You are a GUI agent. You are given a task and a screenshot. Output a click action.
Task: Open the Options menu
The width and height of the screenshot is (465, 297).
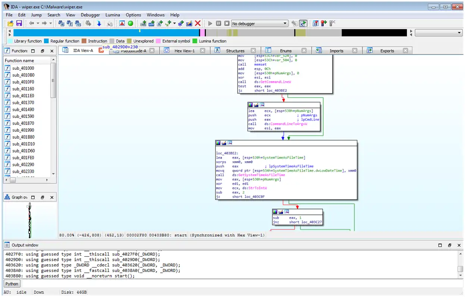point(133,15)
